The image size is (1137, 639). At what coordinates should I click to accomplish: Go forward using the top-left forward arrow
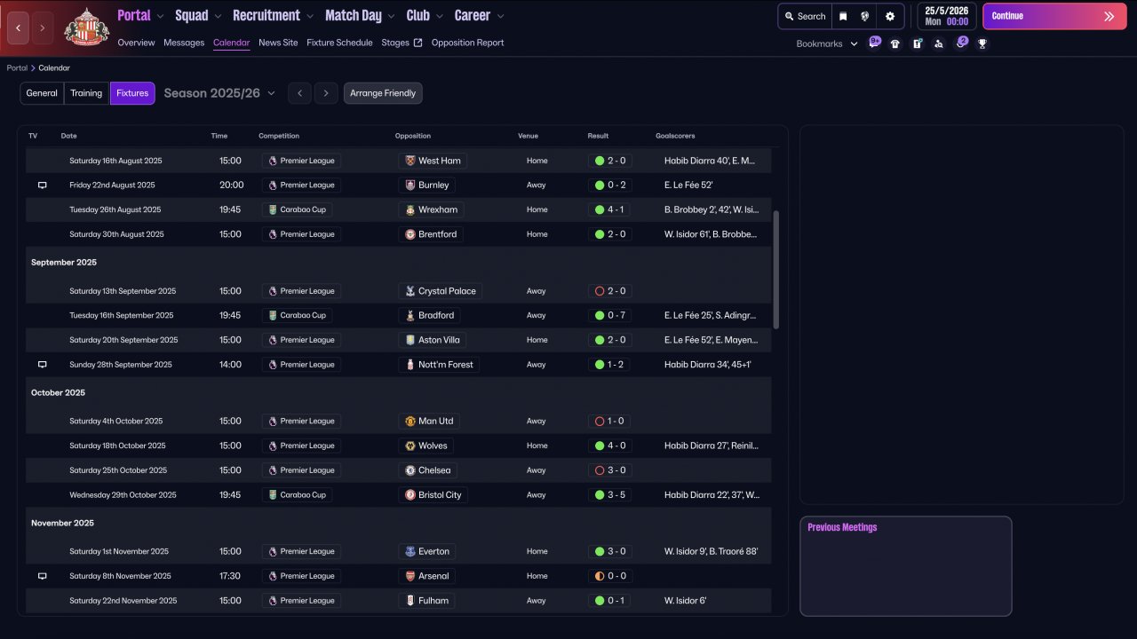tap(42, 28)
